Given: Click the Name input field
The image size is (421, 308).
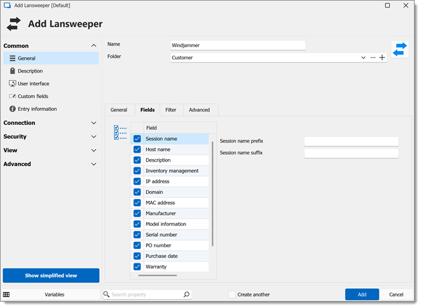Looking at the screenshot, I should (x=238, y=45).
